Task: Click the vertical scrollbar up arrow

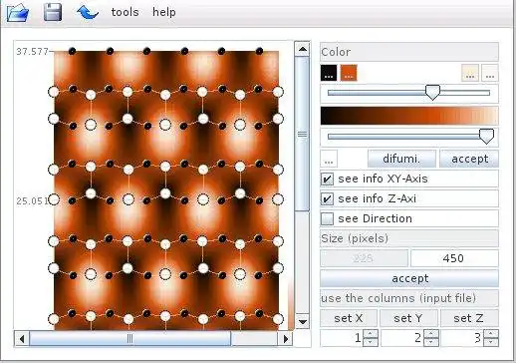Action: click(x=302, y=49)
